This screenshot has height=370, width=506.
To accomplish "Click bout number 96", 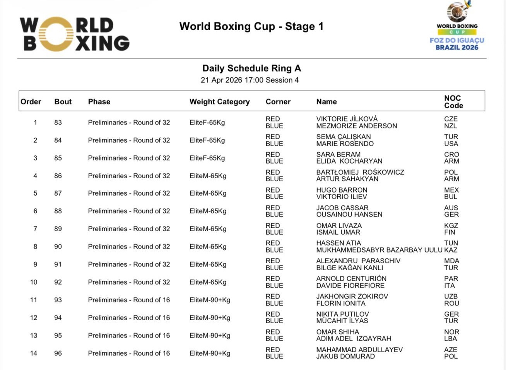I will pos(58,353).
